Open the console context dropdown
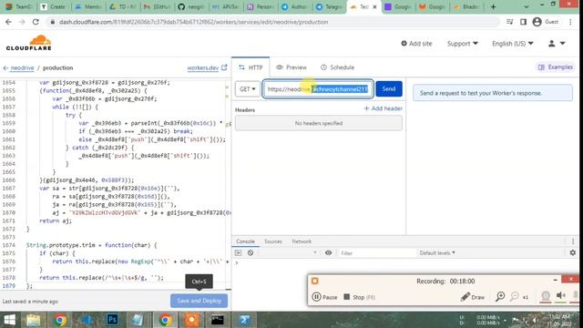The image size is (583, 328). point(288,253)
